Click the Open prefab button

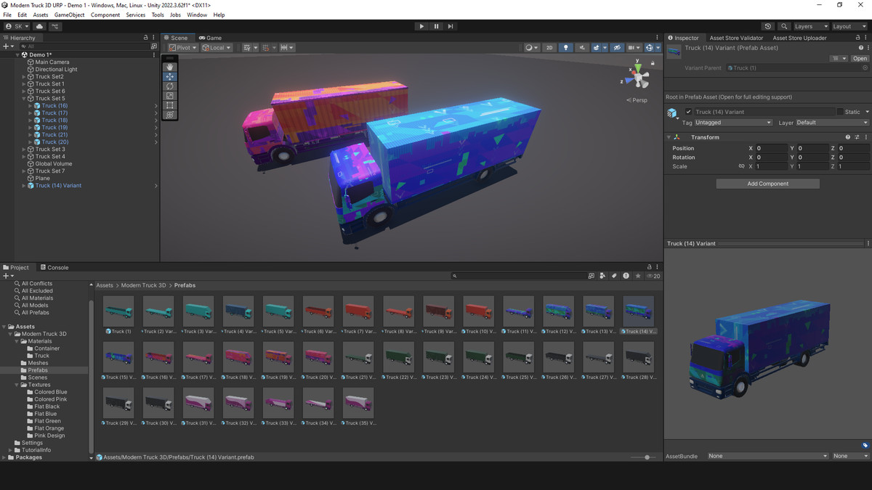click(860, 59)
